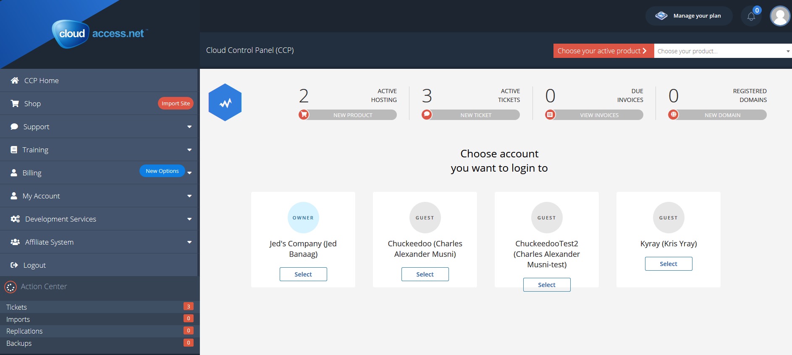Click the red invoice icon beside View Invoices
Viewport: 792px width, 355px height.
[550, 115]
